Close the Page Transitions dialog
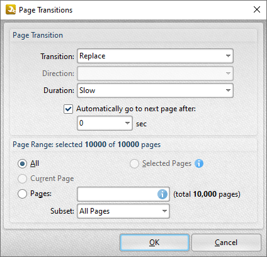Viewport: 267px width, 257px height. pos(257,9)
